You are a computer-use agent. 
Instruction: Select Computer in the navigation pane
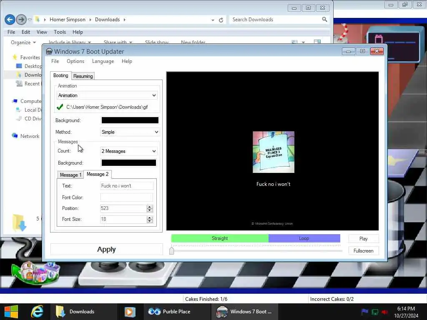point(27,101)
